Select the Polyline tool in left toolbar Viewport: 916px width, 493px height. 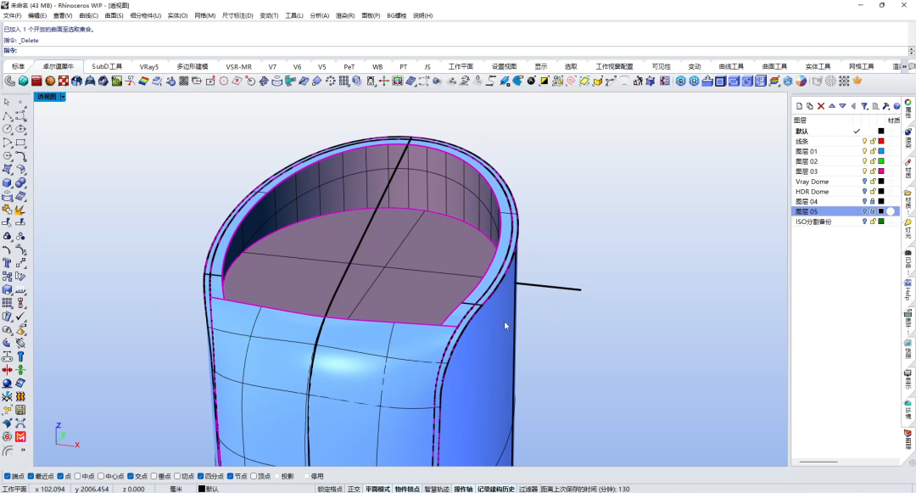pyautogui.click(x=7, y=115)
